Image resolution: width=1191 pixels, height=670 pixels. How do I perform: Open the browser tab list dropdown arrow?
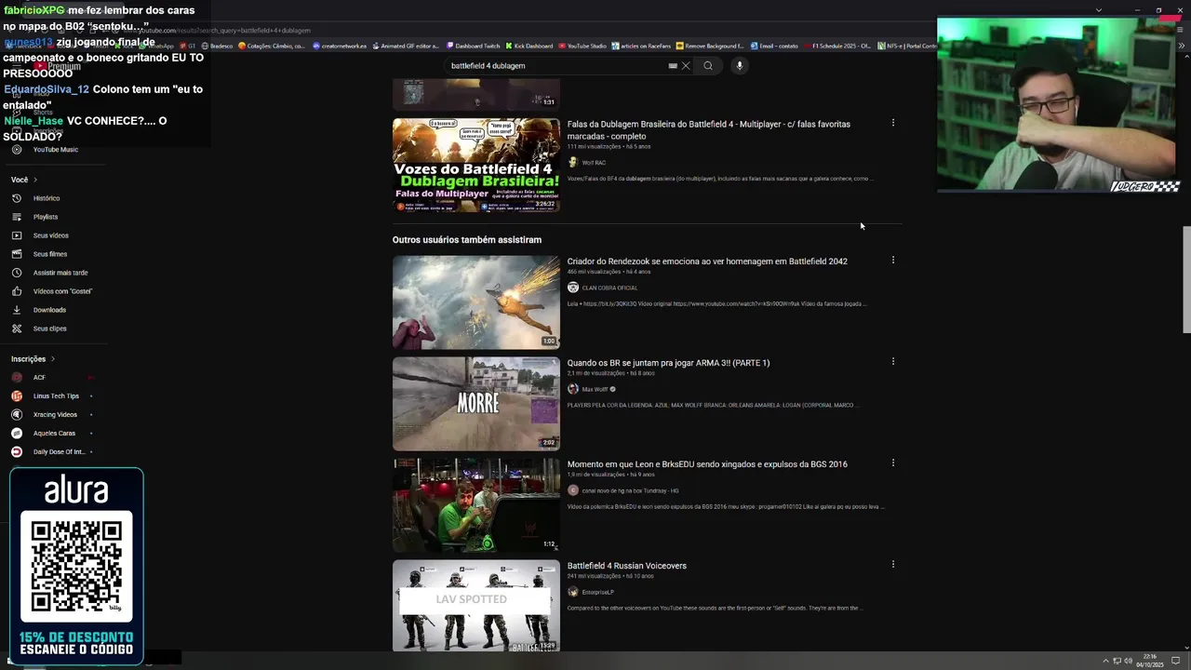point(1099,10)
